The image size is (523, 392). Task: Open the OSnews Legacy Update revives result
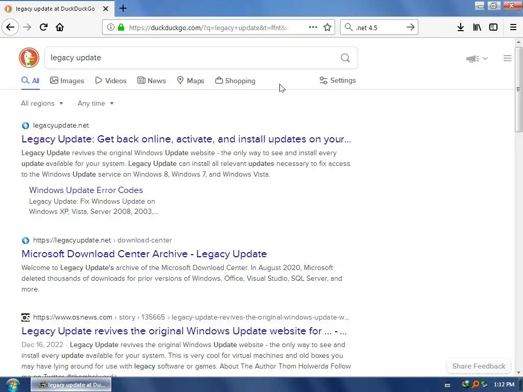(x=184, y=331)
